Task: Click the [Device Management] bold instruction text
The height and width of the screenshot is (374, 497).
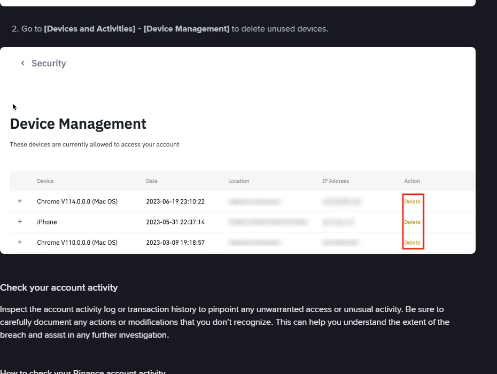Action: point(187,29)
